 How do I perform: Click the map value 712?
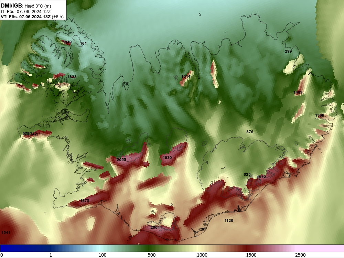[x=33, y=133]
